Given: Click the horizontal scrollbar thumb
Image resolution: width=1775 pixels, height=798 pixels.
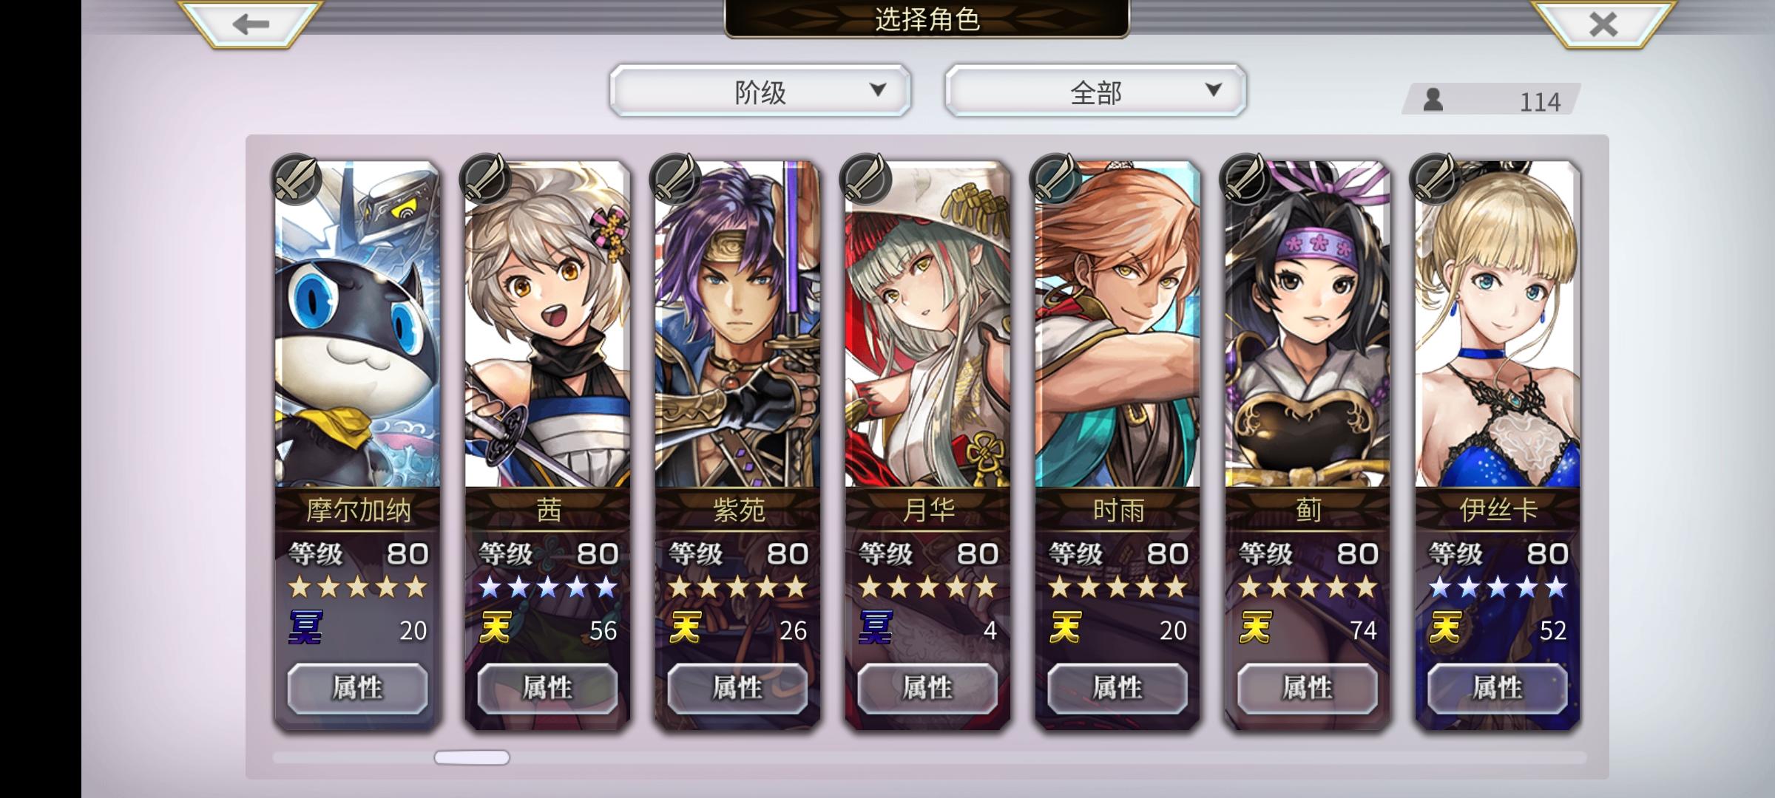Looking at the screenshot, I should pyautogui.click(x=472, y=757).
